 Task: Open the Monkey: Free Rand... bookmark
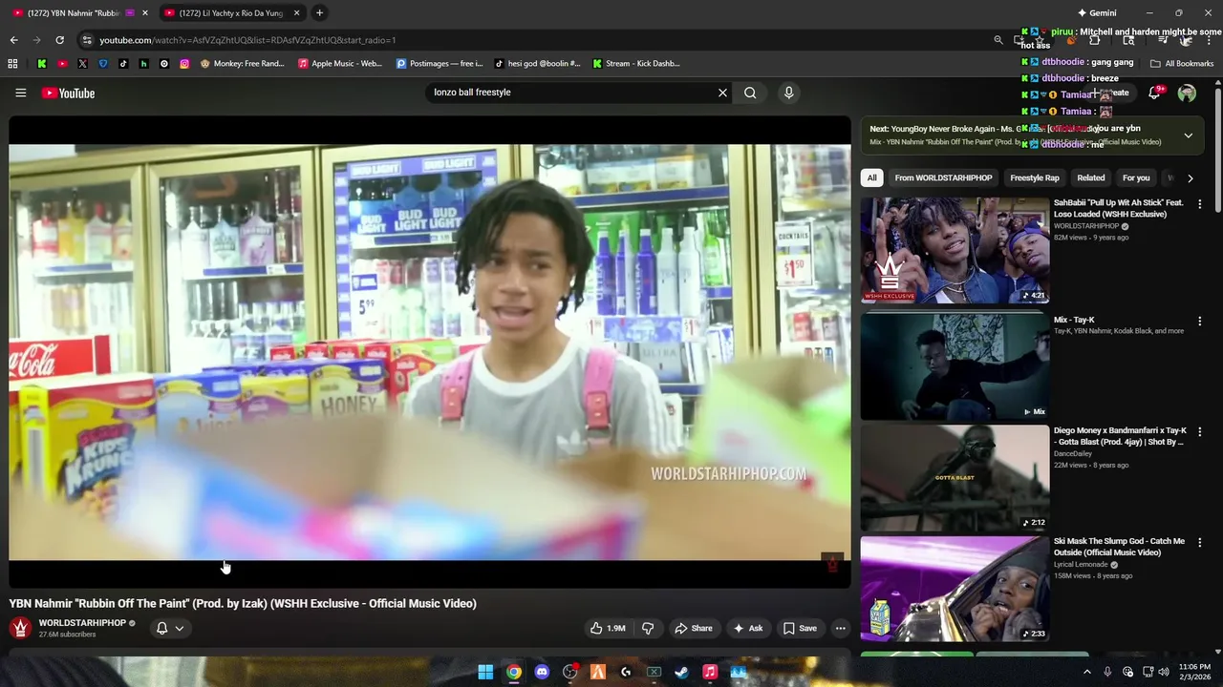coord(243,64)
